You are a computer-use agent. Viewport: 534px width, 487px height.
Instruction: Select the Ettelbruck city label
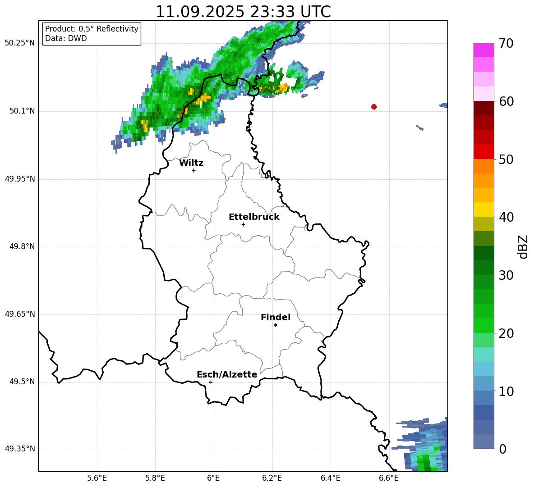pyautogui.click(x=254, y=217)
